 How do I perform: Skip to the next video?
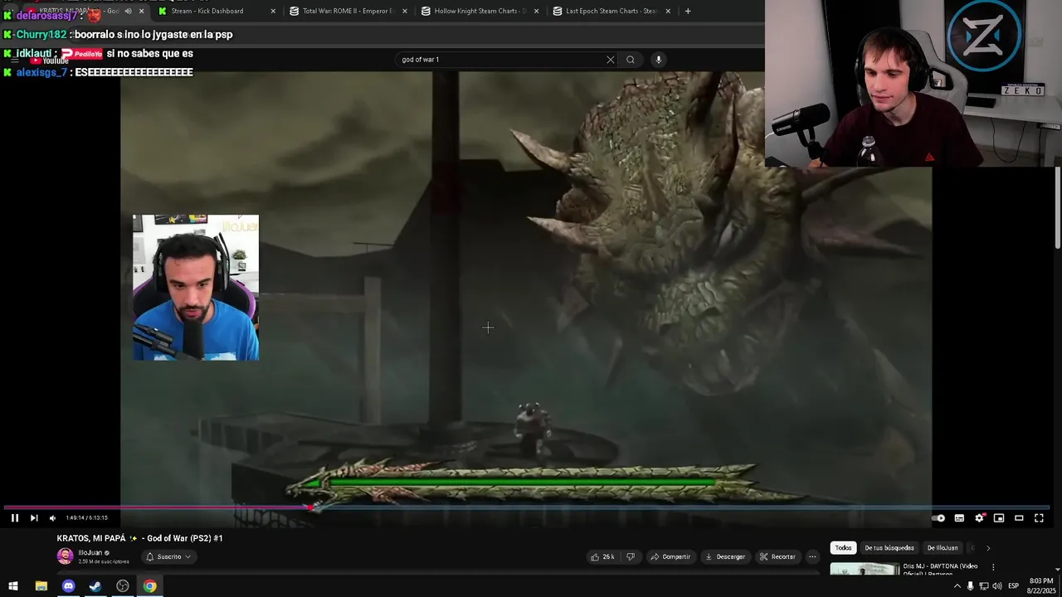(x=34, y=518)
